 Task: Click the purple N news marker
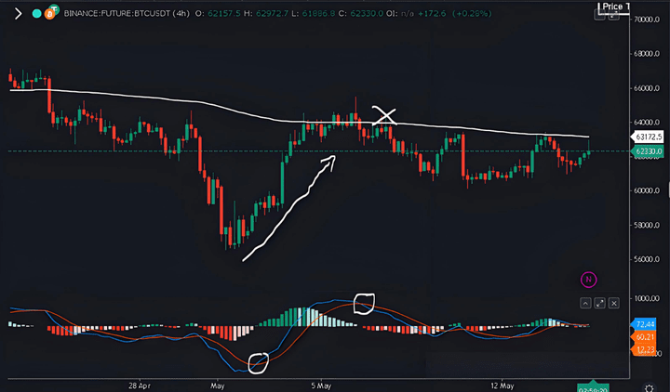[x=588, y=280]
